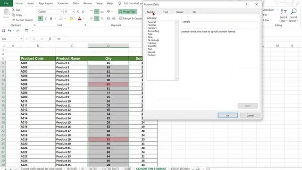Switch to the Page Layout tab
The width and height of the screenshot is (302, 170).
click(x=46, y=3)
